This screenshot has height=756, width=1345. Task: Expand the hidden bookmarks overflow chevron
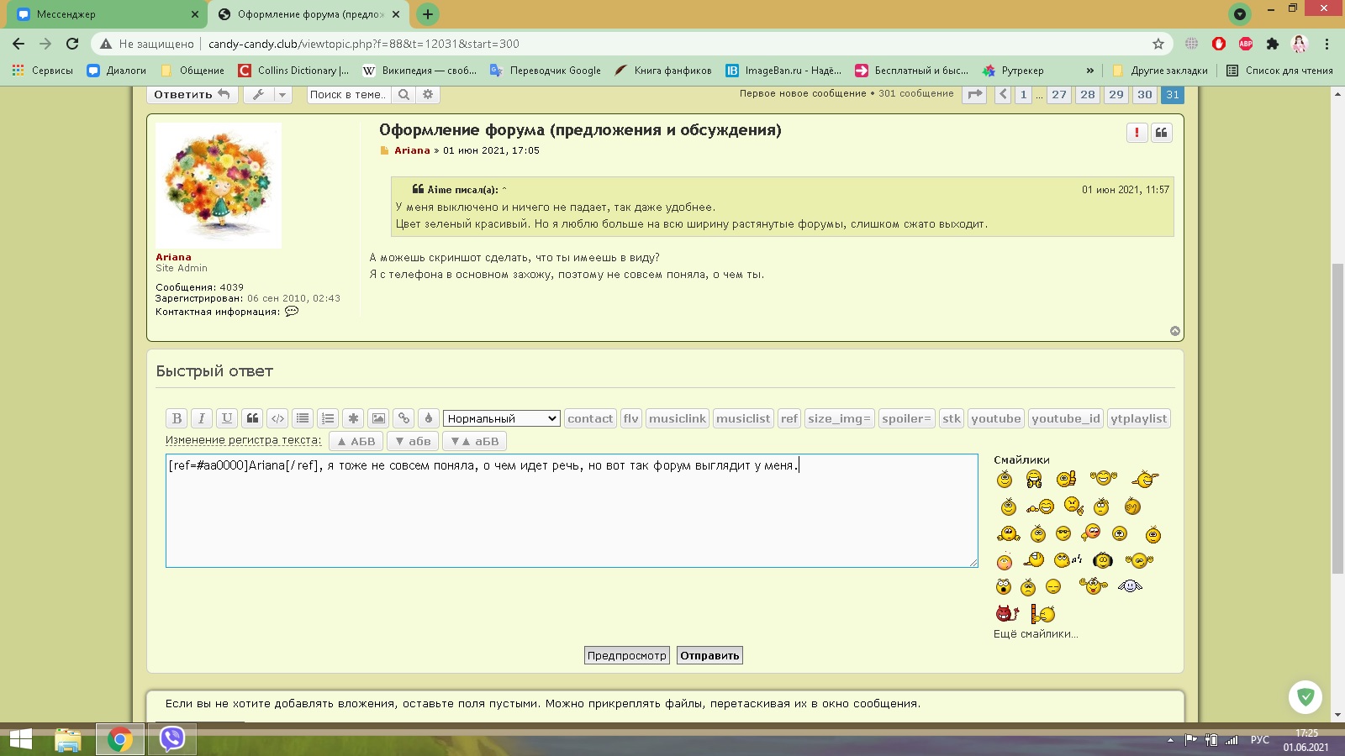click(1090, 71)
